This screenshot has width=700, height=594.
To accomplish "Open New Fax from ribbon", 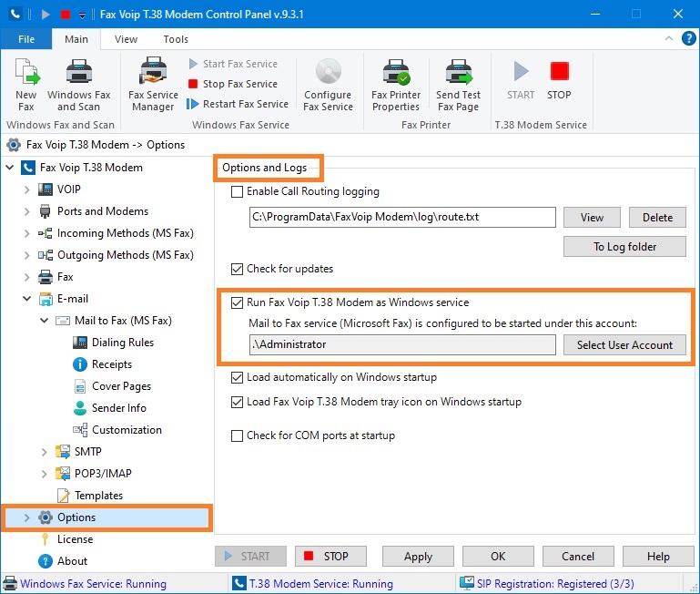I will 26,85.
